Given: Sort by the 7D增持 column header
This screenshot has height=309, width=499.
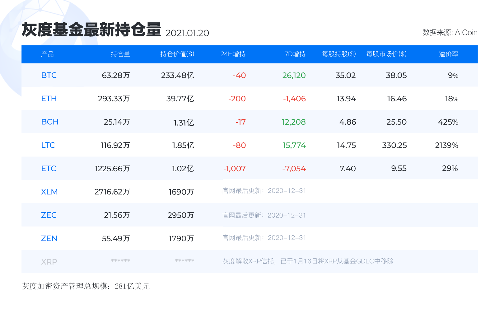Looking at the screenshot, I should [x=295, y=54].
